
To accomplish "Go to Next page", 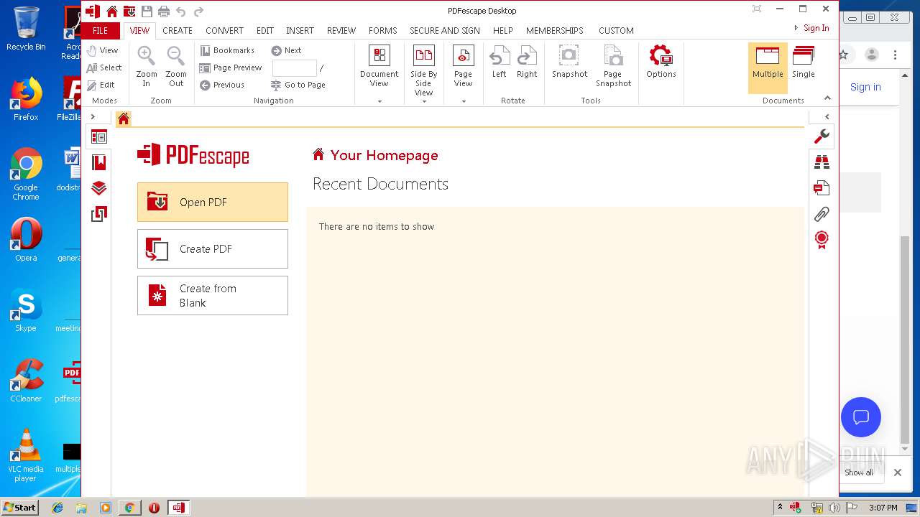I will 286,50.
